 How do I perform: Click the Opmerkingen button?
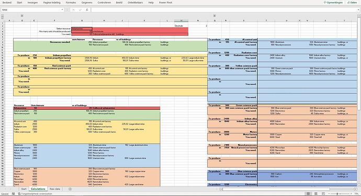[333, 3]
